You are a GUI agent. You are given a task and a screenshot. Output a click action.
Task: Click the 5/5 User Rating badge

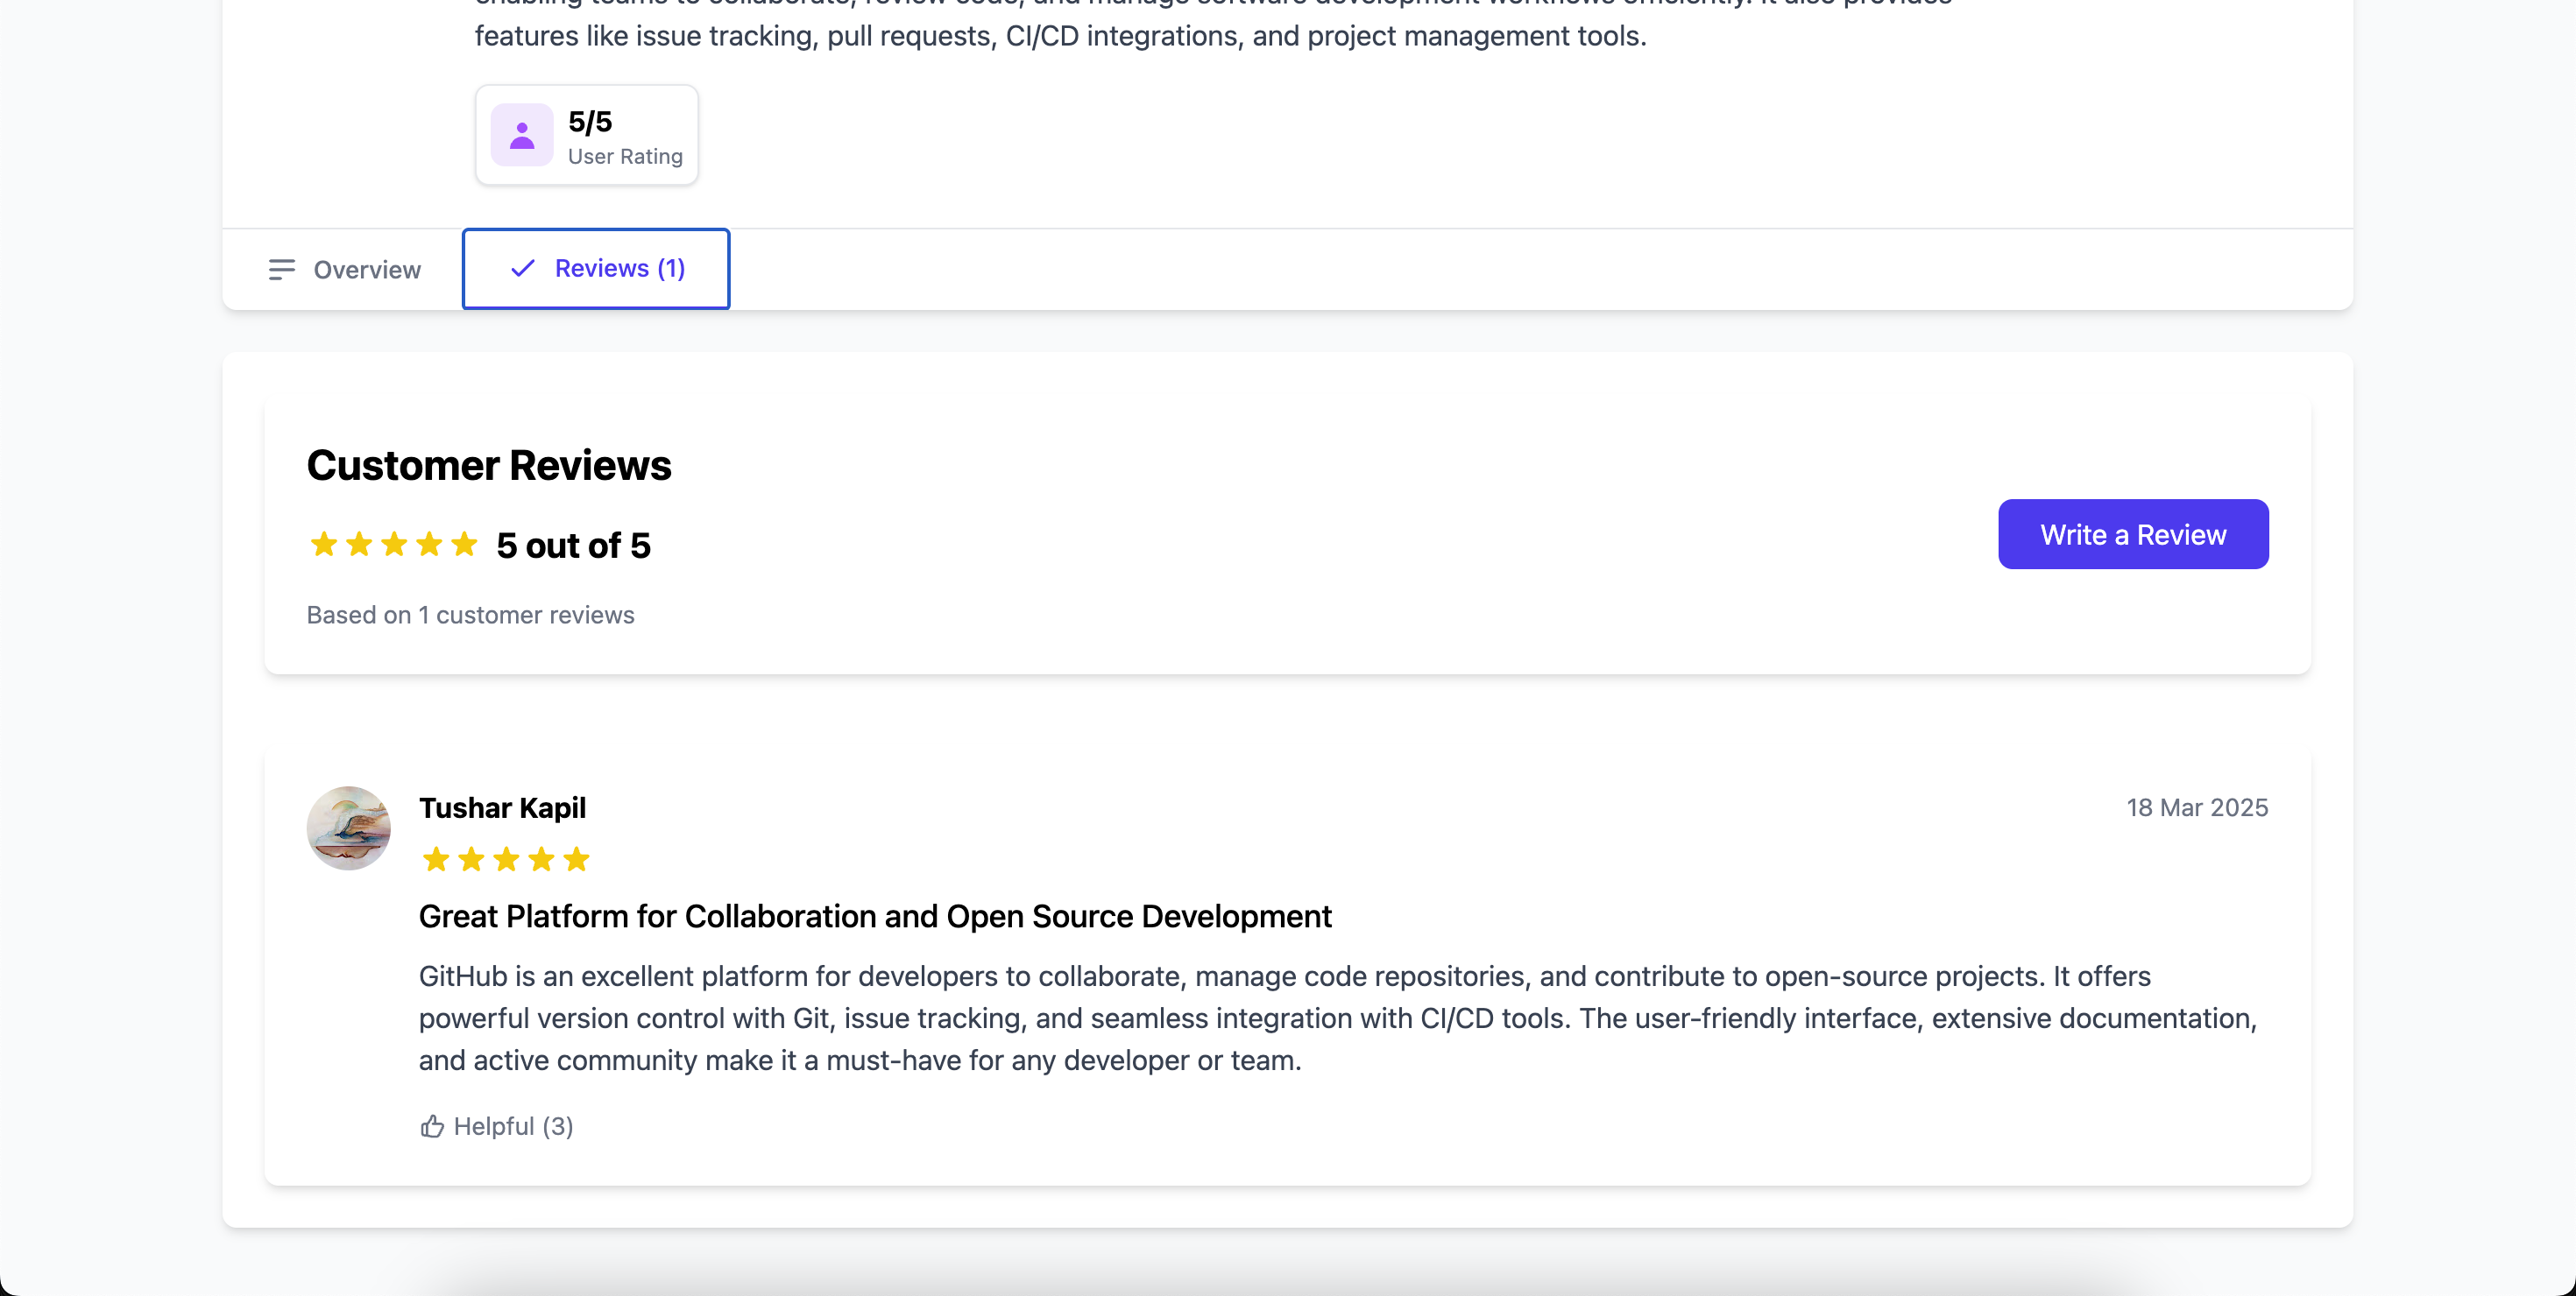[587, 135]
